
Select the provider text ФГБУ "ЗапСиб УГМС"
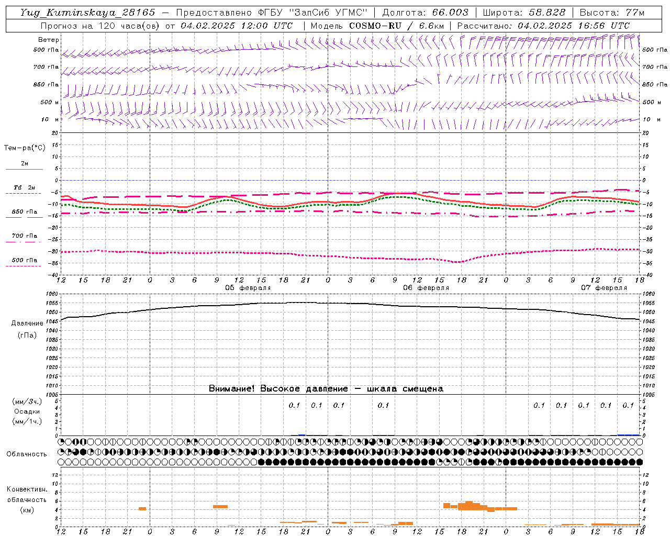313,13
